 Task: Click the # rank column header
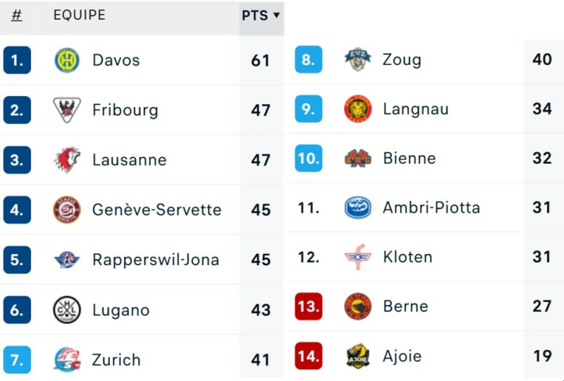(16, 15)
